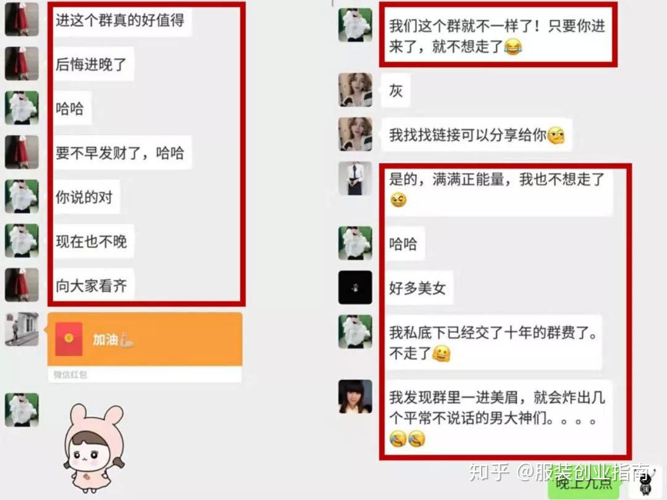Screen dimensions: 667x500
Task: Tap the message bubble 后悔进晚了
Action: click(93, 64)
